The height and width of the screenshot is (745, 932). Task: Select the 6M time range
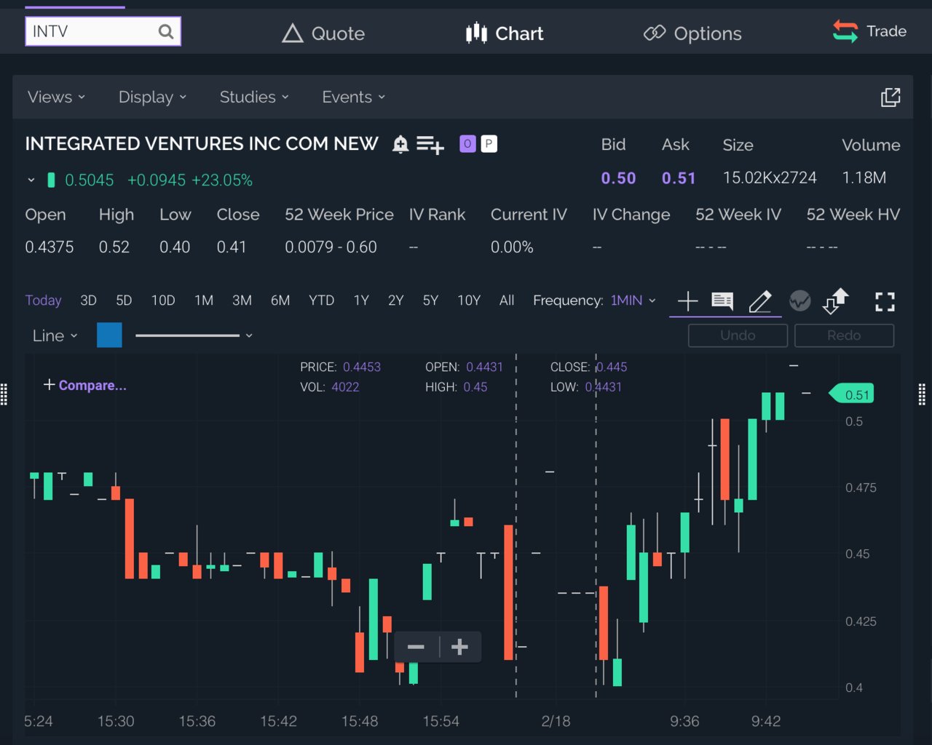(280, 300)
